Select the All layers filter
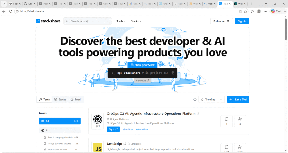 click(60, 121)
